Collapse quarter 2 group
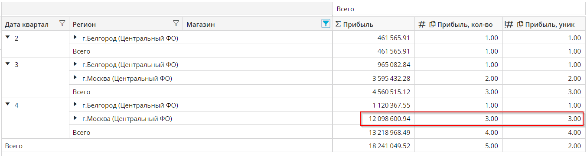 click(x=8, y=38)
